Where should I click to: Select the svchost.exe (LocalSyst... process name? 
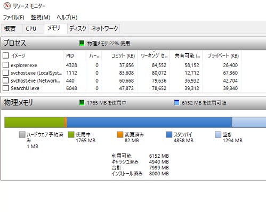pyautogui.click(x=36, y=73)
